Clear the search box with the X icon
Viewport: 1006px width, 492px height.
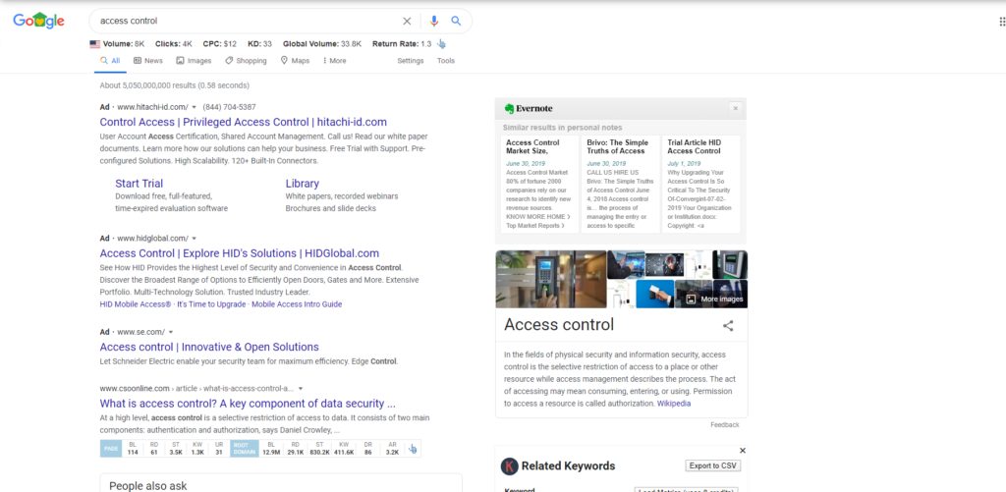[407, 22]
